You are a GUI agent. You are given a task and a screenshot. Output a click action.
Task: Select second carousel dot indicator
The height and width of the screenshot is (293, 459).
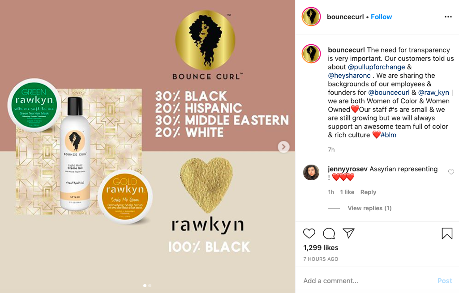tap(150, 285)
